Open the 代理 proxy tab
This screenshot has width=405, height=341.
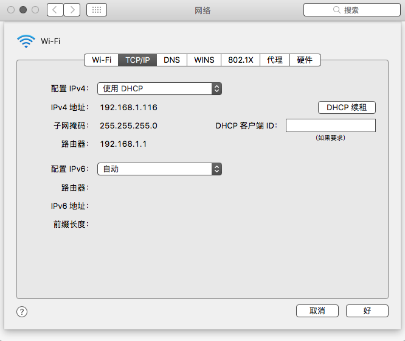(x=275, y=60)
